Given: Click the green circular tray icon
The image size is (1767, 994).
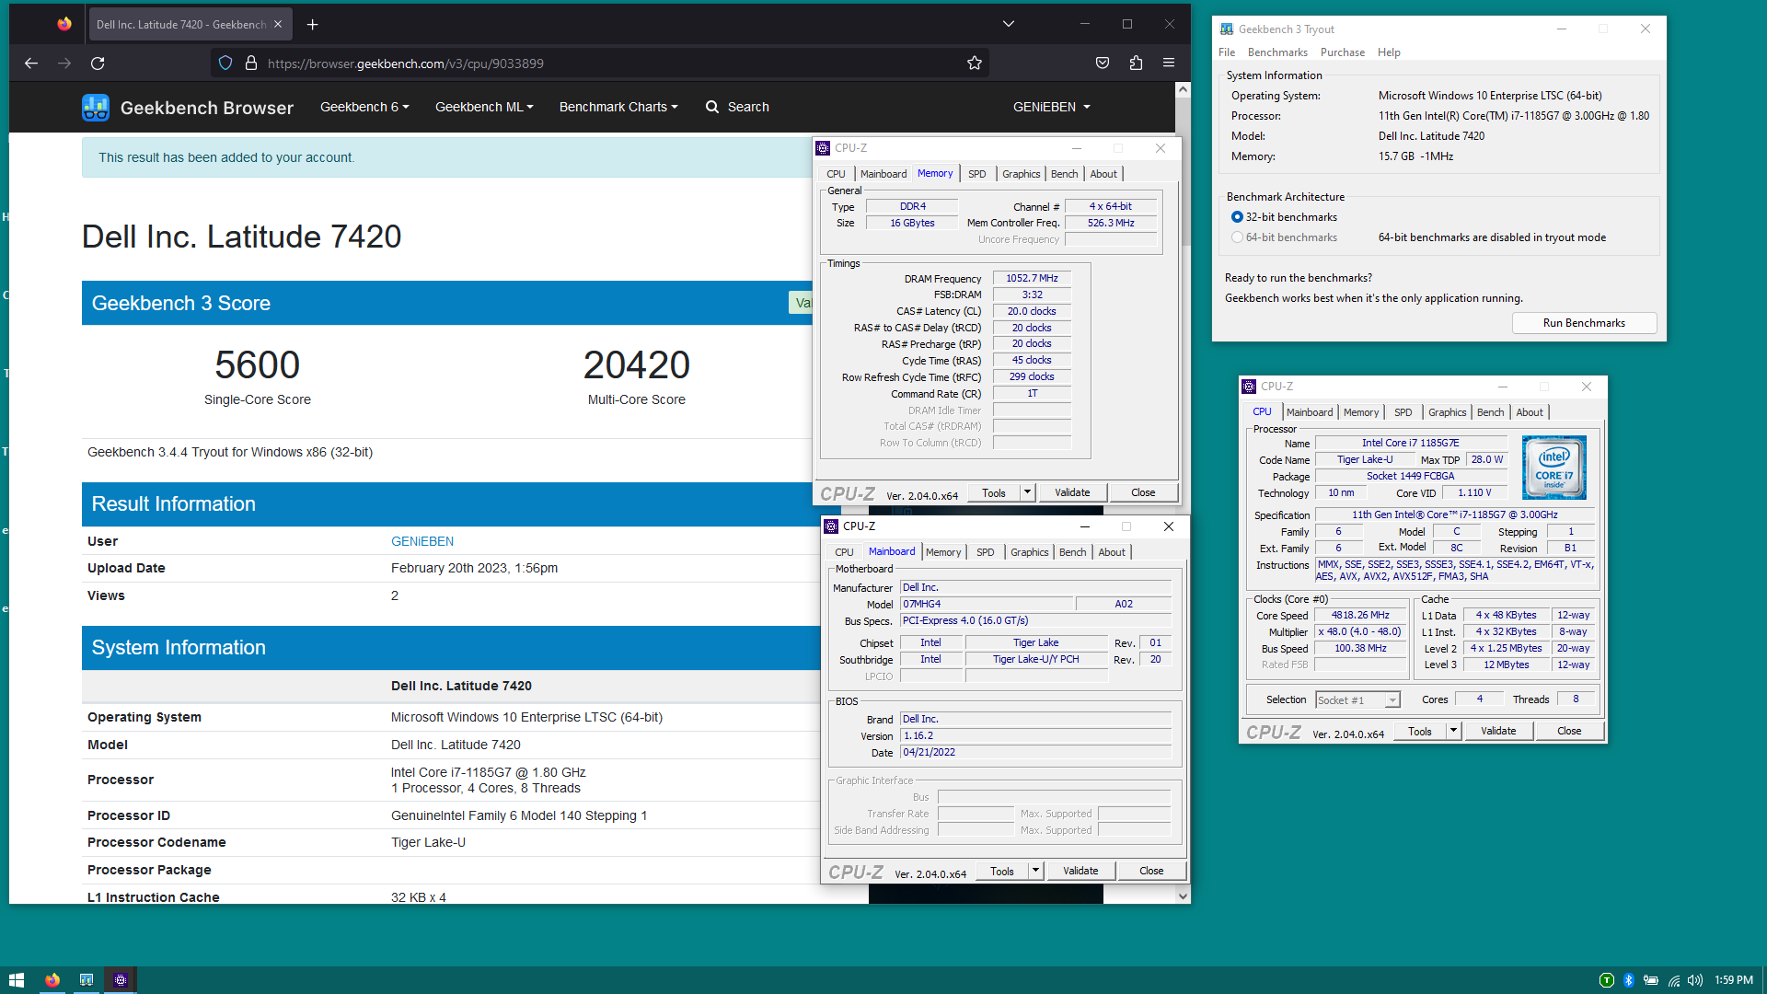Looking at the screenshot, I should pyautogui.click(x=1607, y=980).
